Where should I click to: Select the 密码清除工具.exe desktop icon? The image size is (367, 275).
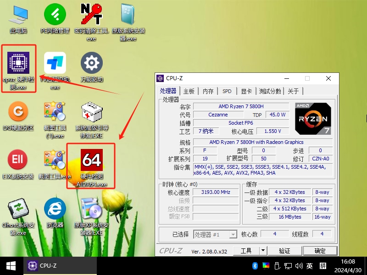pyautogui.click(x=91, y=22)
